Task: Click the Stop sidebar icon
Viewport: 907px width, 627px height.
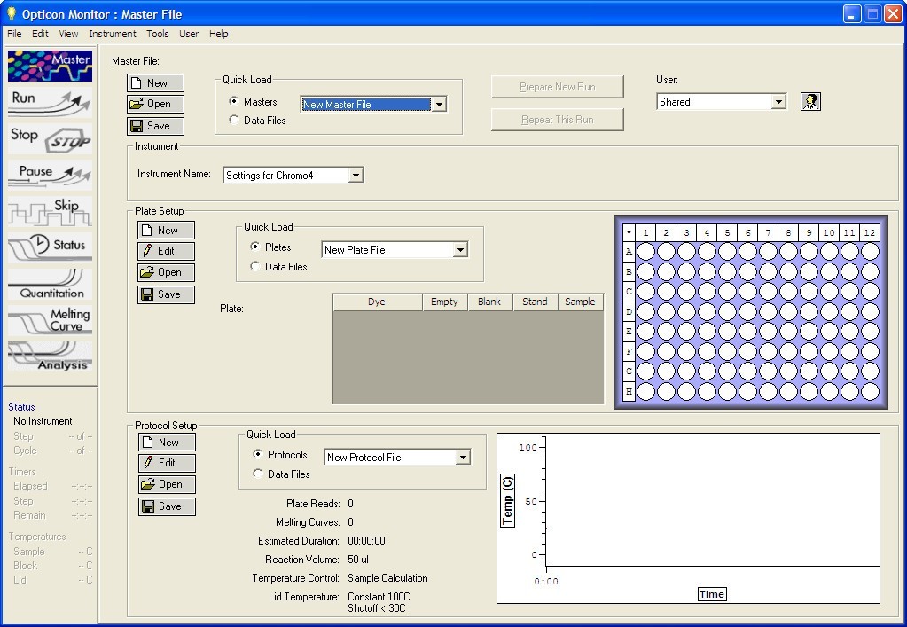Action: 50,138
